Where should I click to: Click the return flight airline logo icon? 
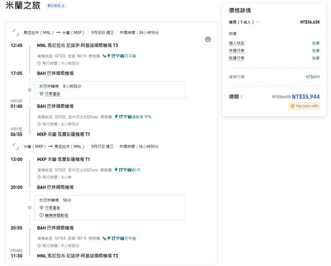17,147
